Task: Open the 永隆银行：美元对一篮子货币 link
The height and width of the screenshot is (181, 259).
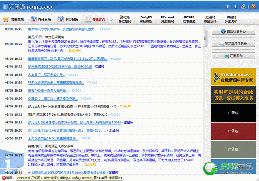Action: (53, 98)
